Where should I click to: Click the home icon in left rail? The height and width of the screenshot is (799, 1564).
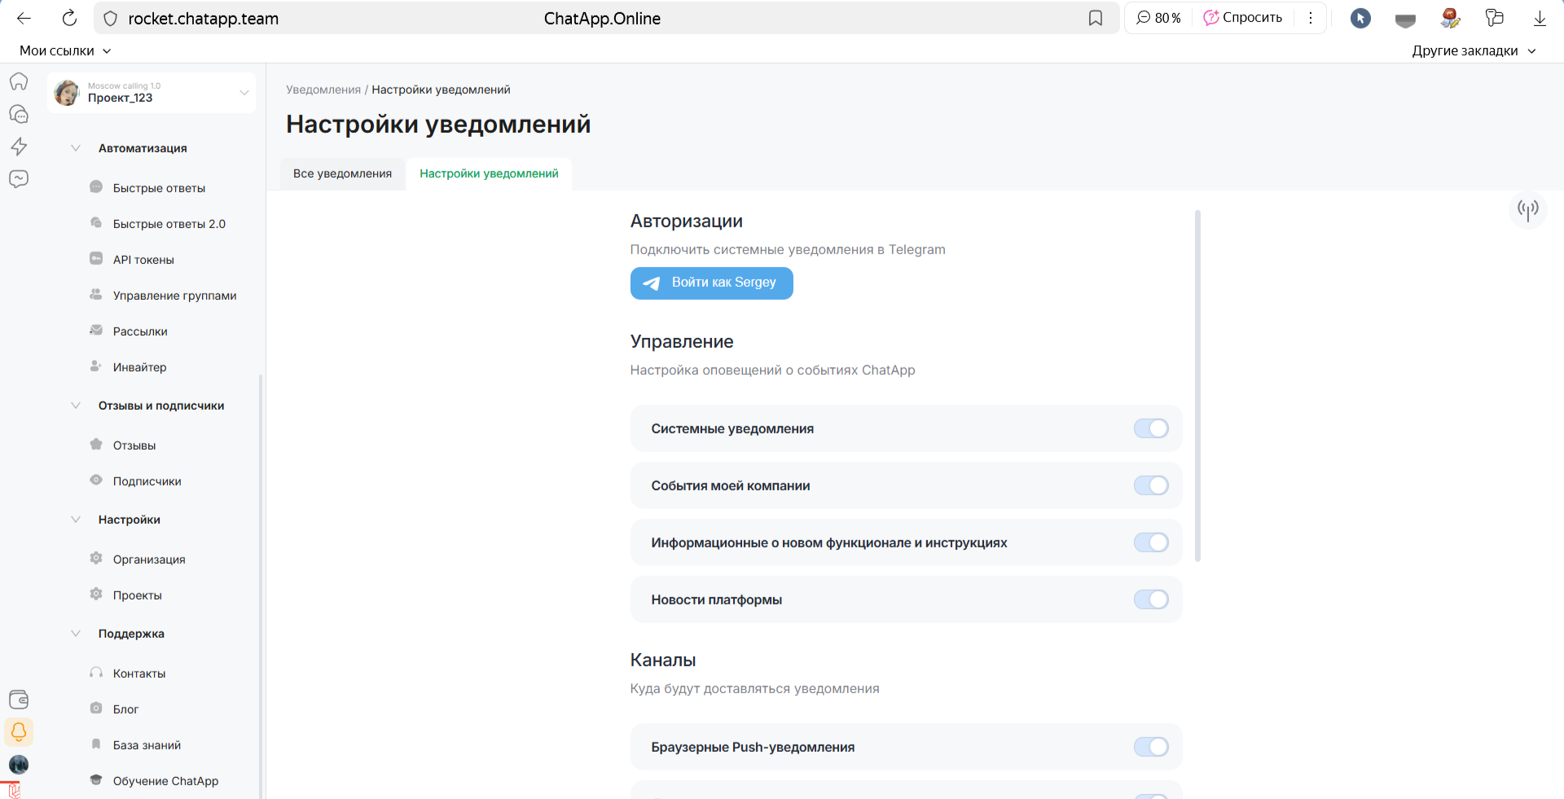click(x=19, y=81)
